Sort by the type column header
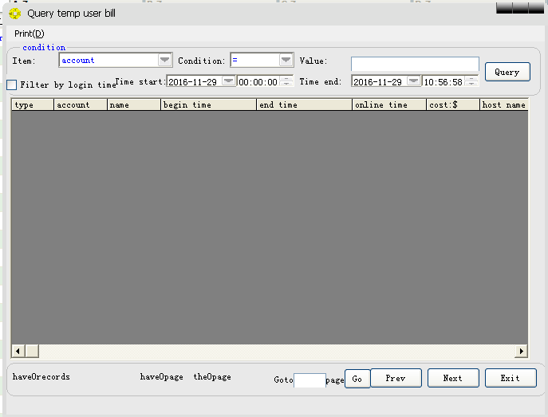The width and height of the screenshot is (548, 417). [33, 104]
